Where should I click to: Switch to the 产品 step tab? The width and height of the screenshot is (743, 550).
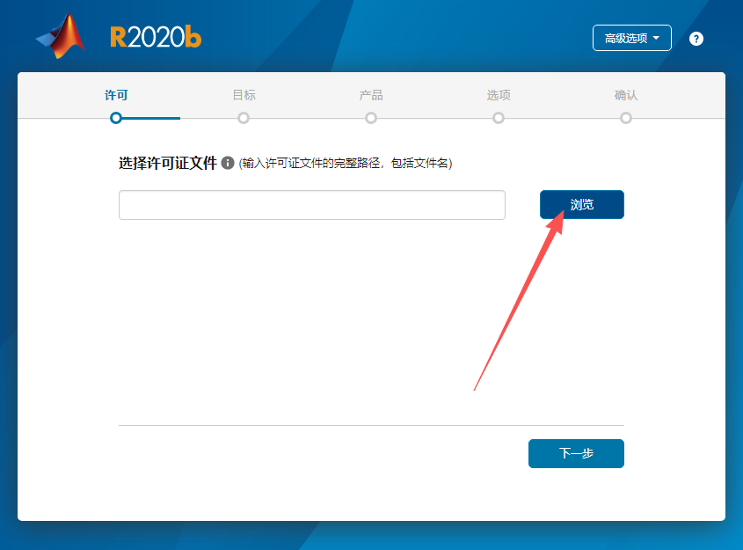(371, 95)
